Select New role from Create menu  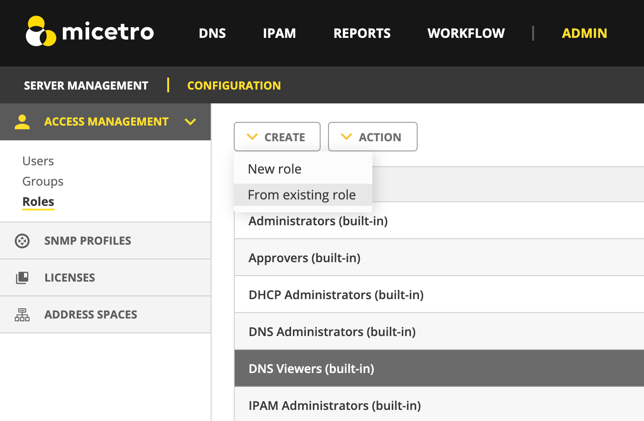click(x=275, y=169)
